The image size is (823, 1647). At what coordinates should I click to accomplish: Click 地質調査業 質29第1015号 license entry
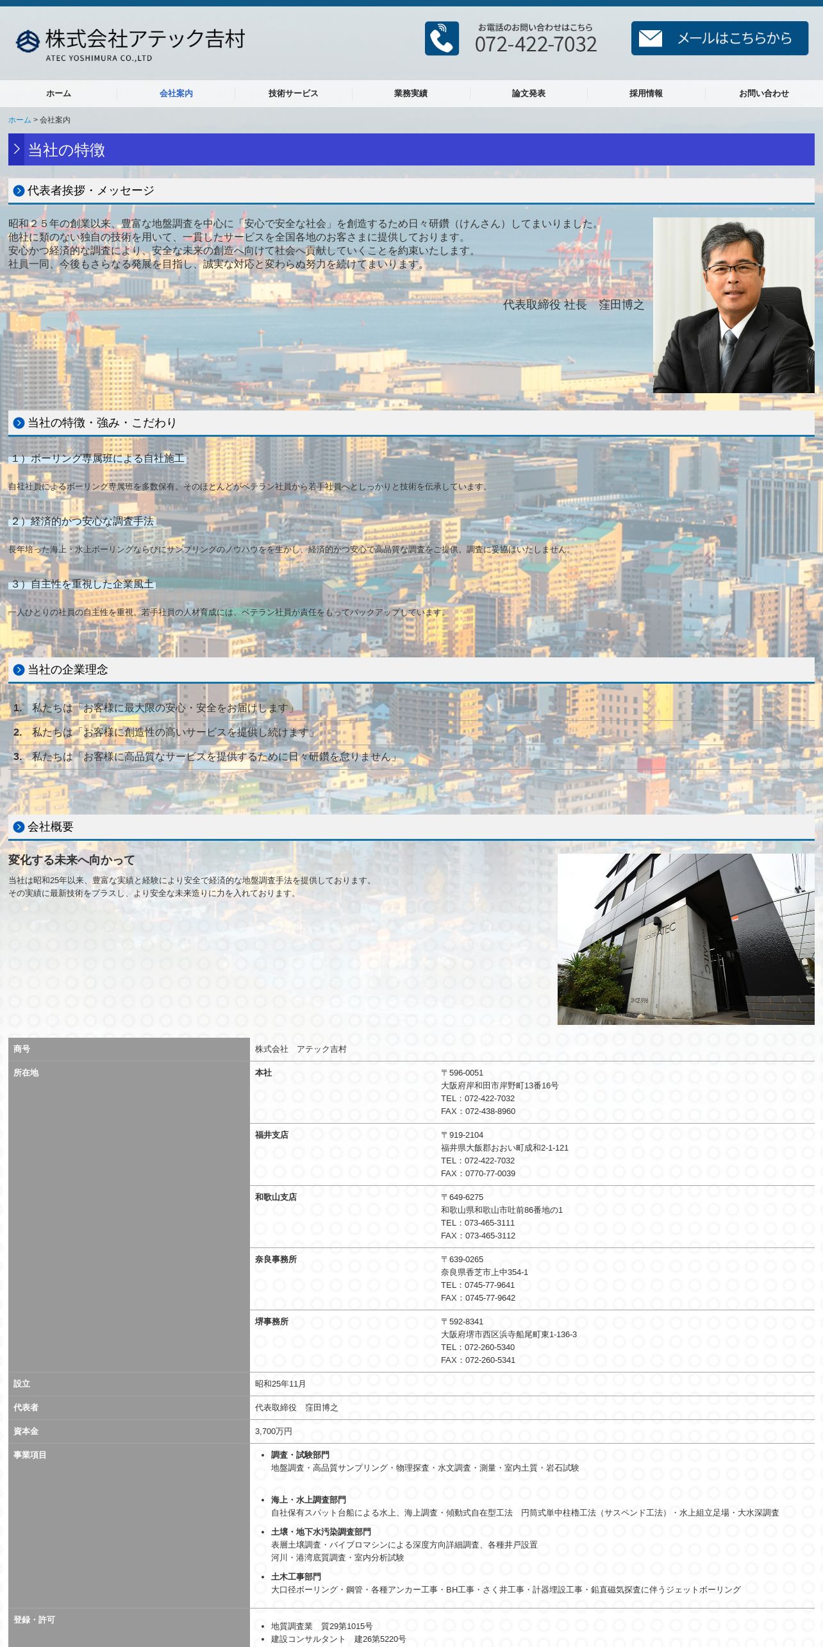click(x=322, y=1626)
